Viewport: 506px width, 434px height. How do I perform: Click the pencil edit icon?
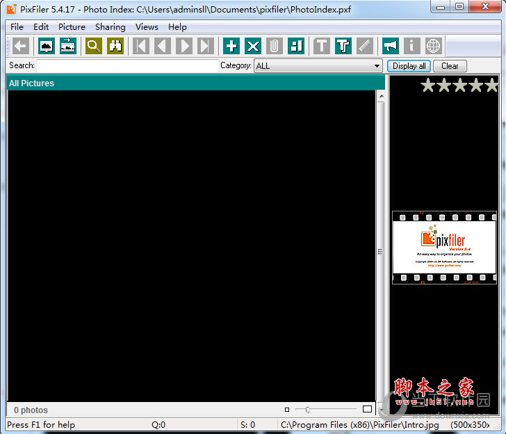(x=365, y=46)
